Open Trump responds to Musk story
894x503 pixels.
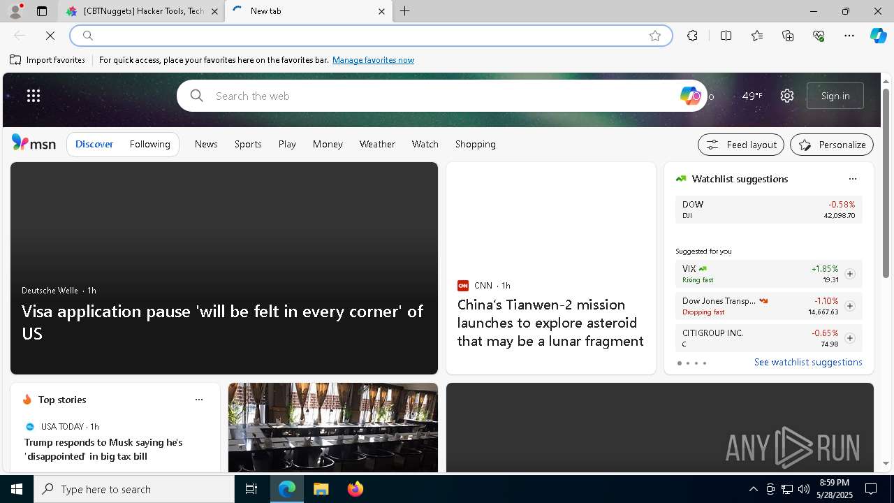103,449
